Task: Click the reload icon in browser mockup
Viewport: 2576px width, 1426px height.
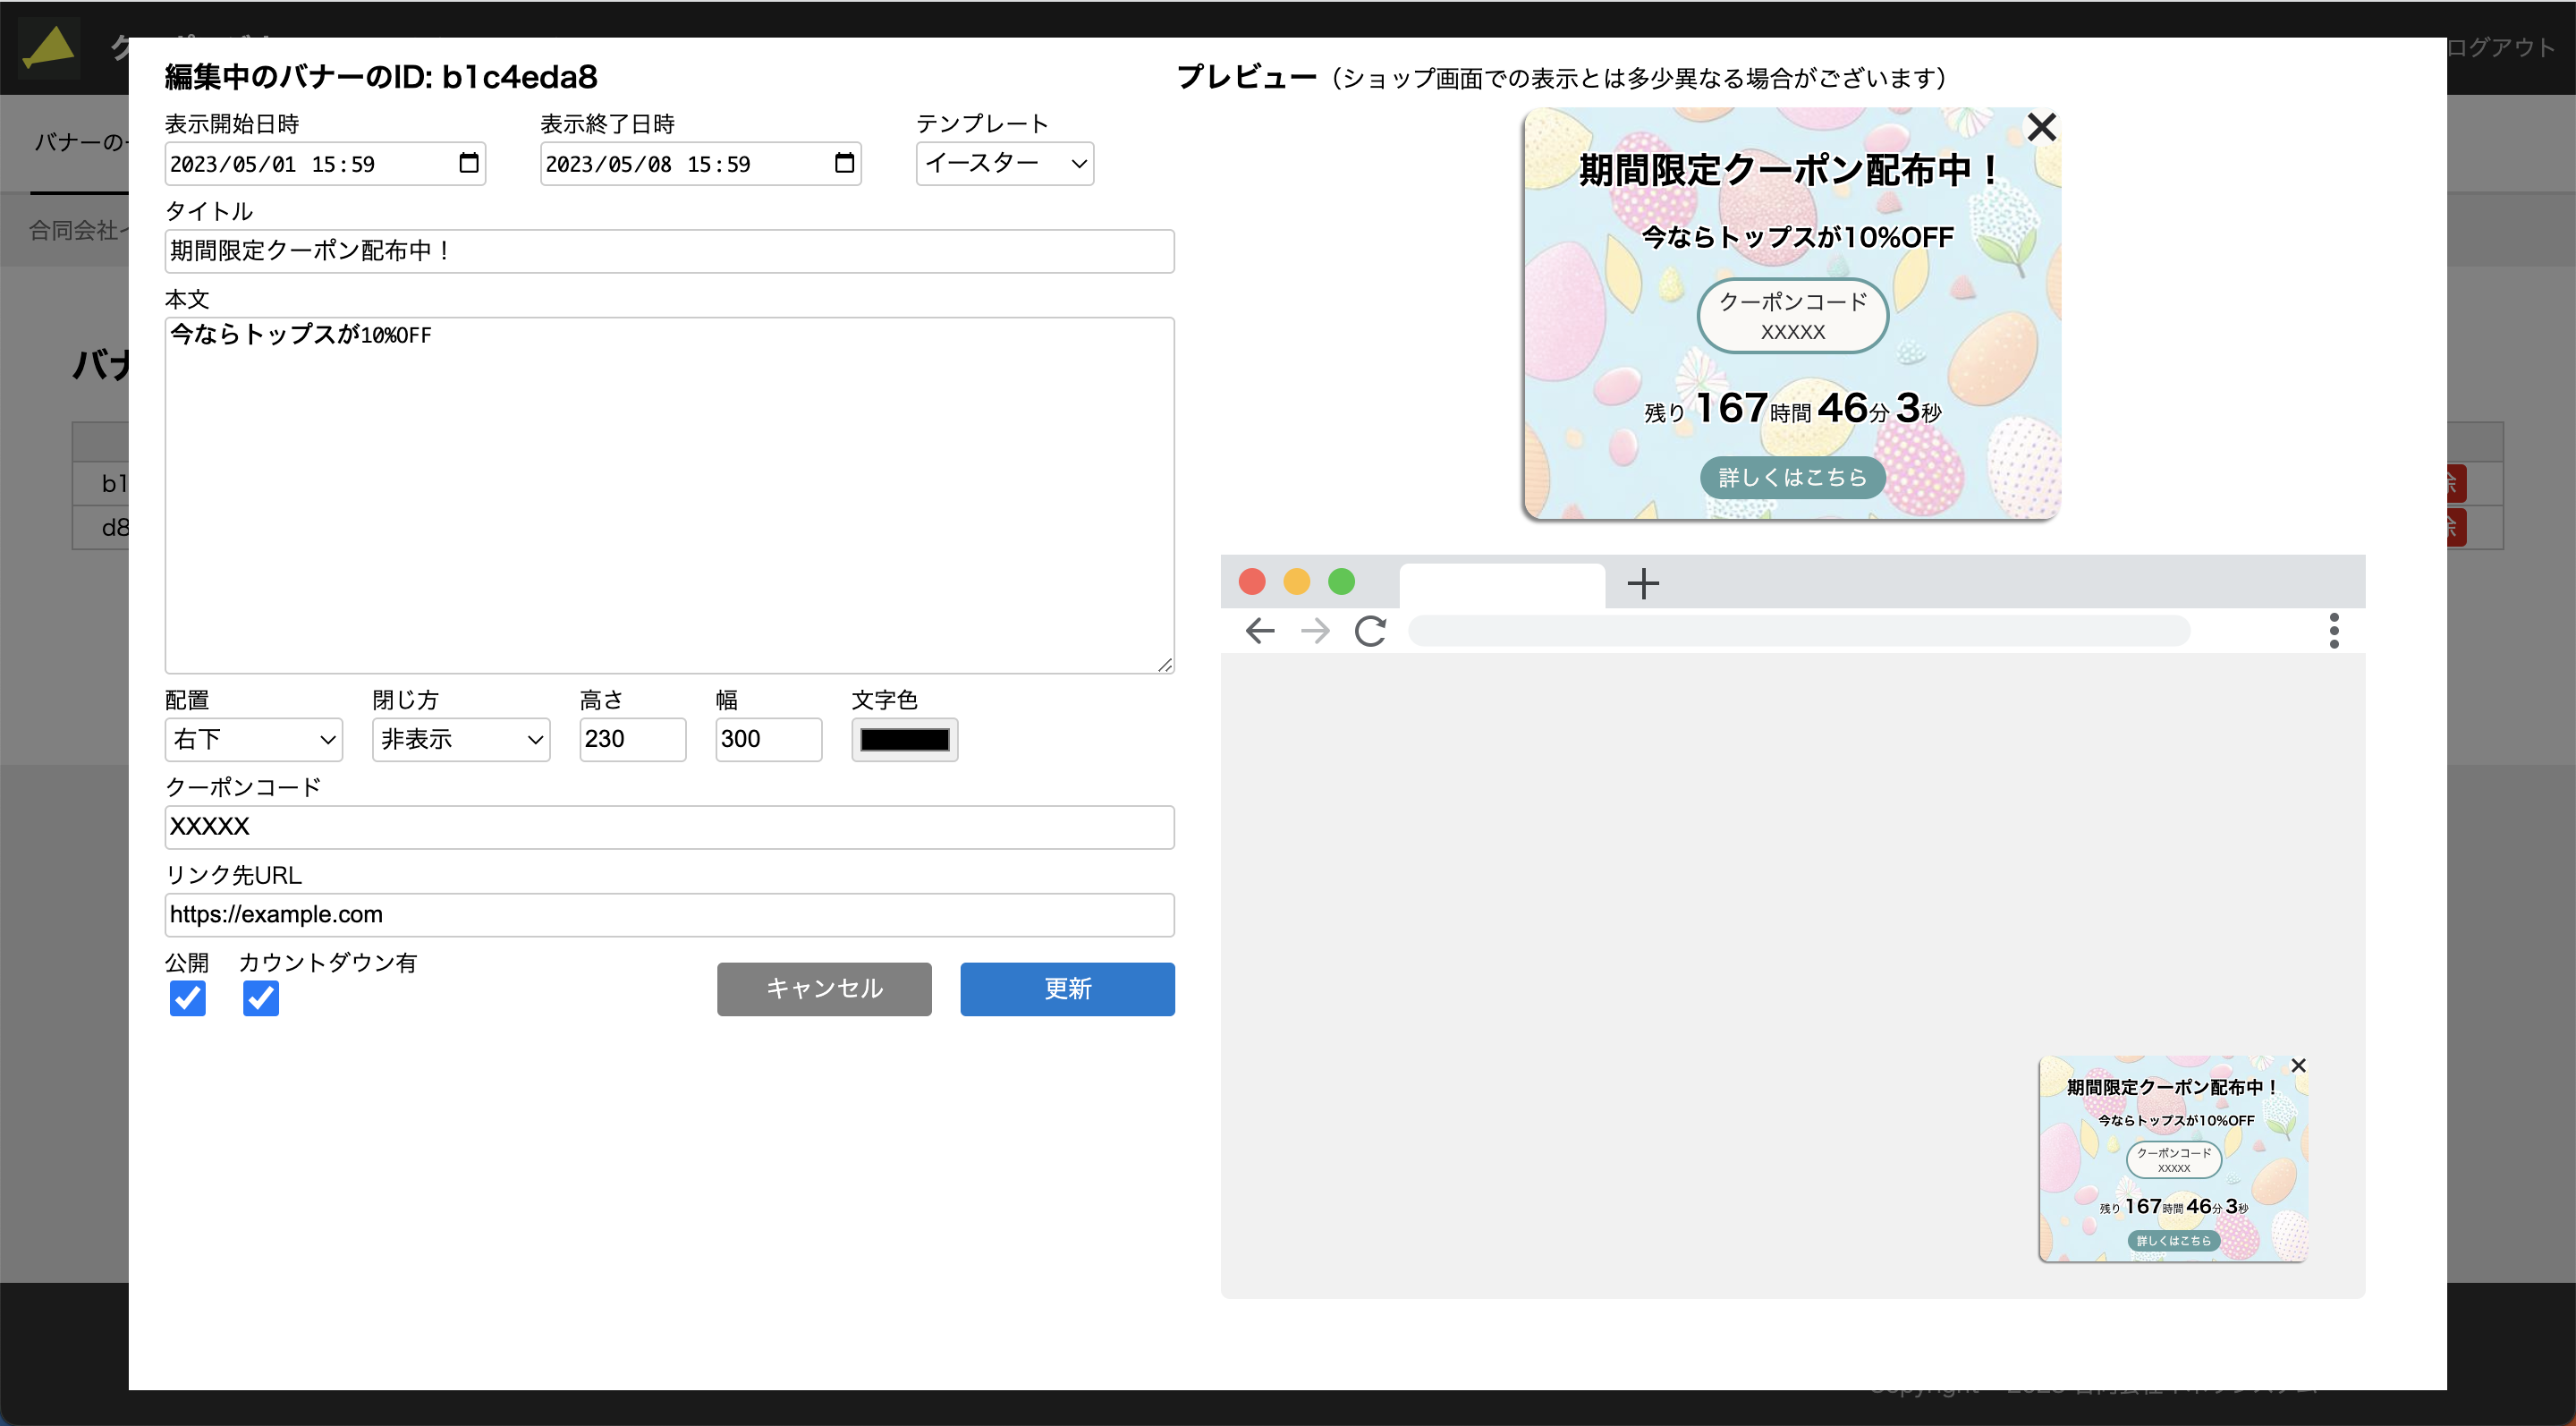Action: [1371, 630]
